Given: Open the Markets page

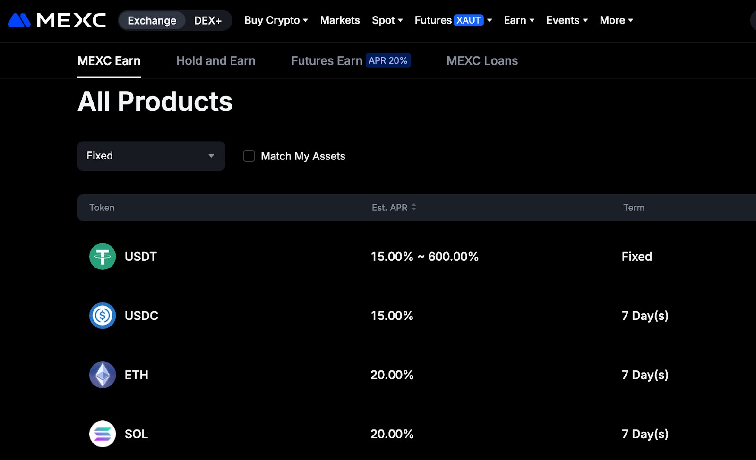Looking at the screenshot, I should point(340,20).
